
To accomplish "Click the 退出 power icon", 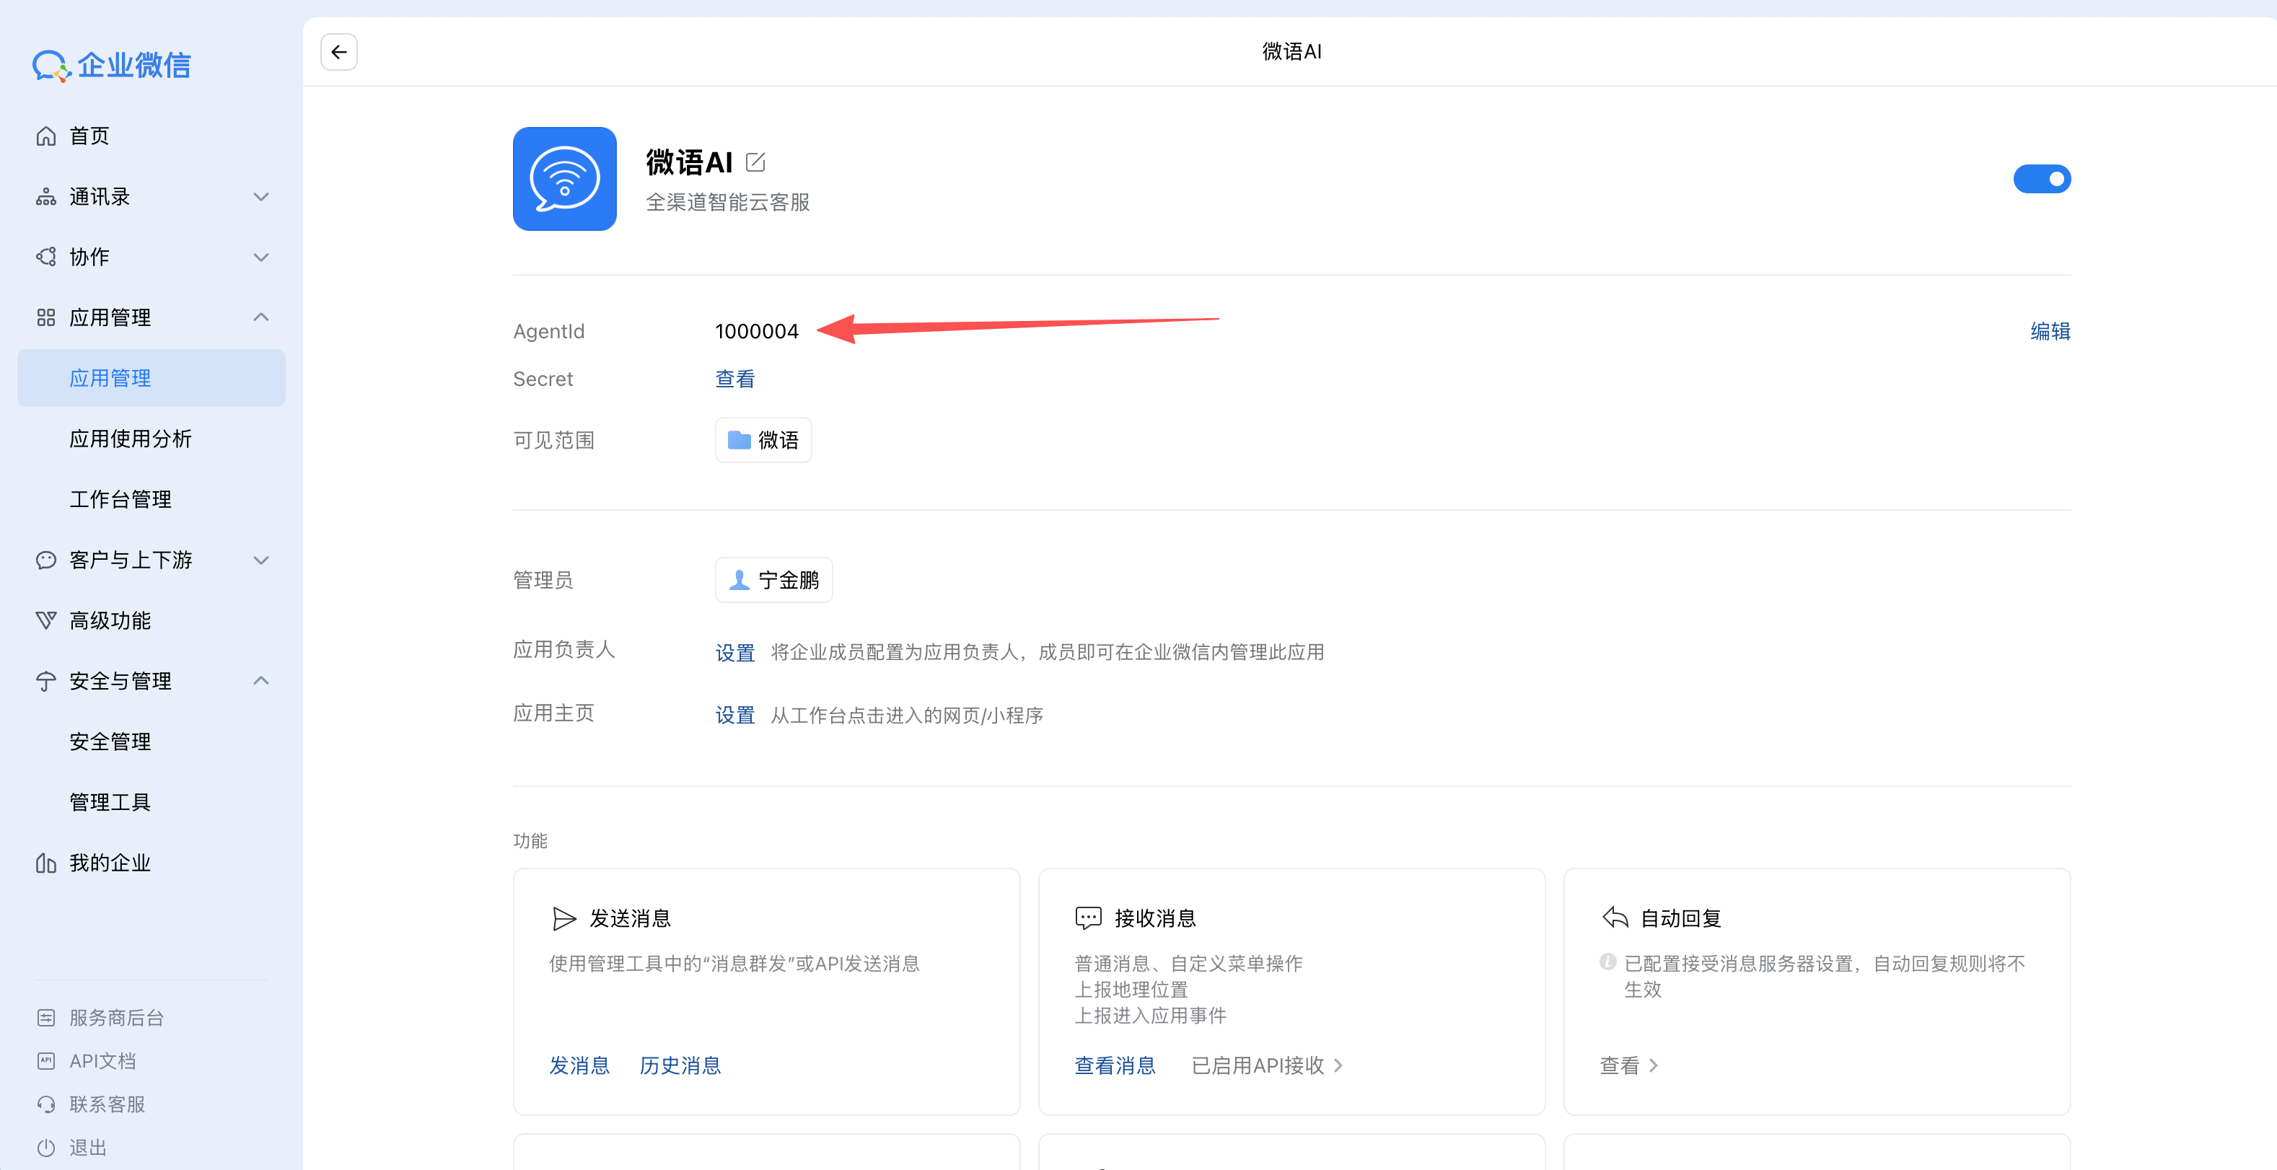I will point(46,1147).
